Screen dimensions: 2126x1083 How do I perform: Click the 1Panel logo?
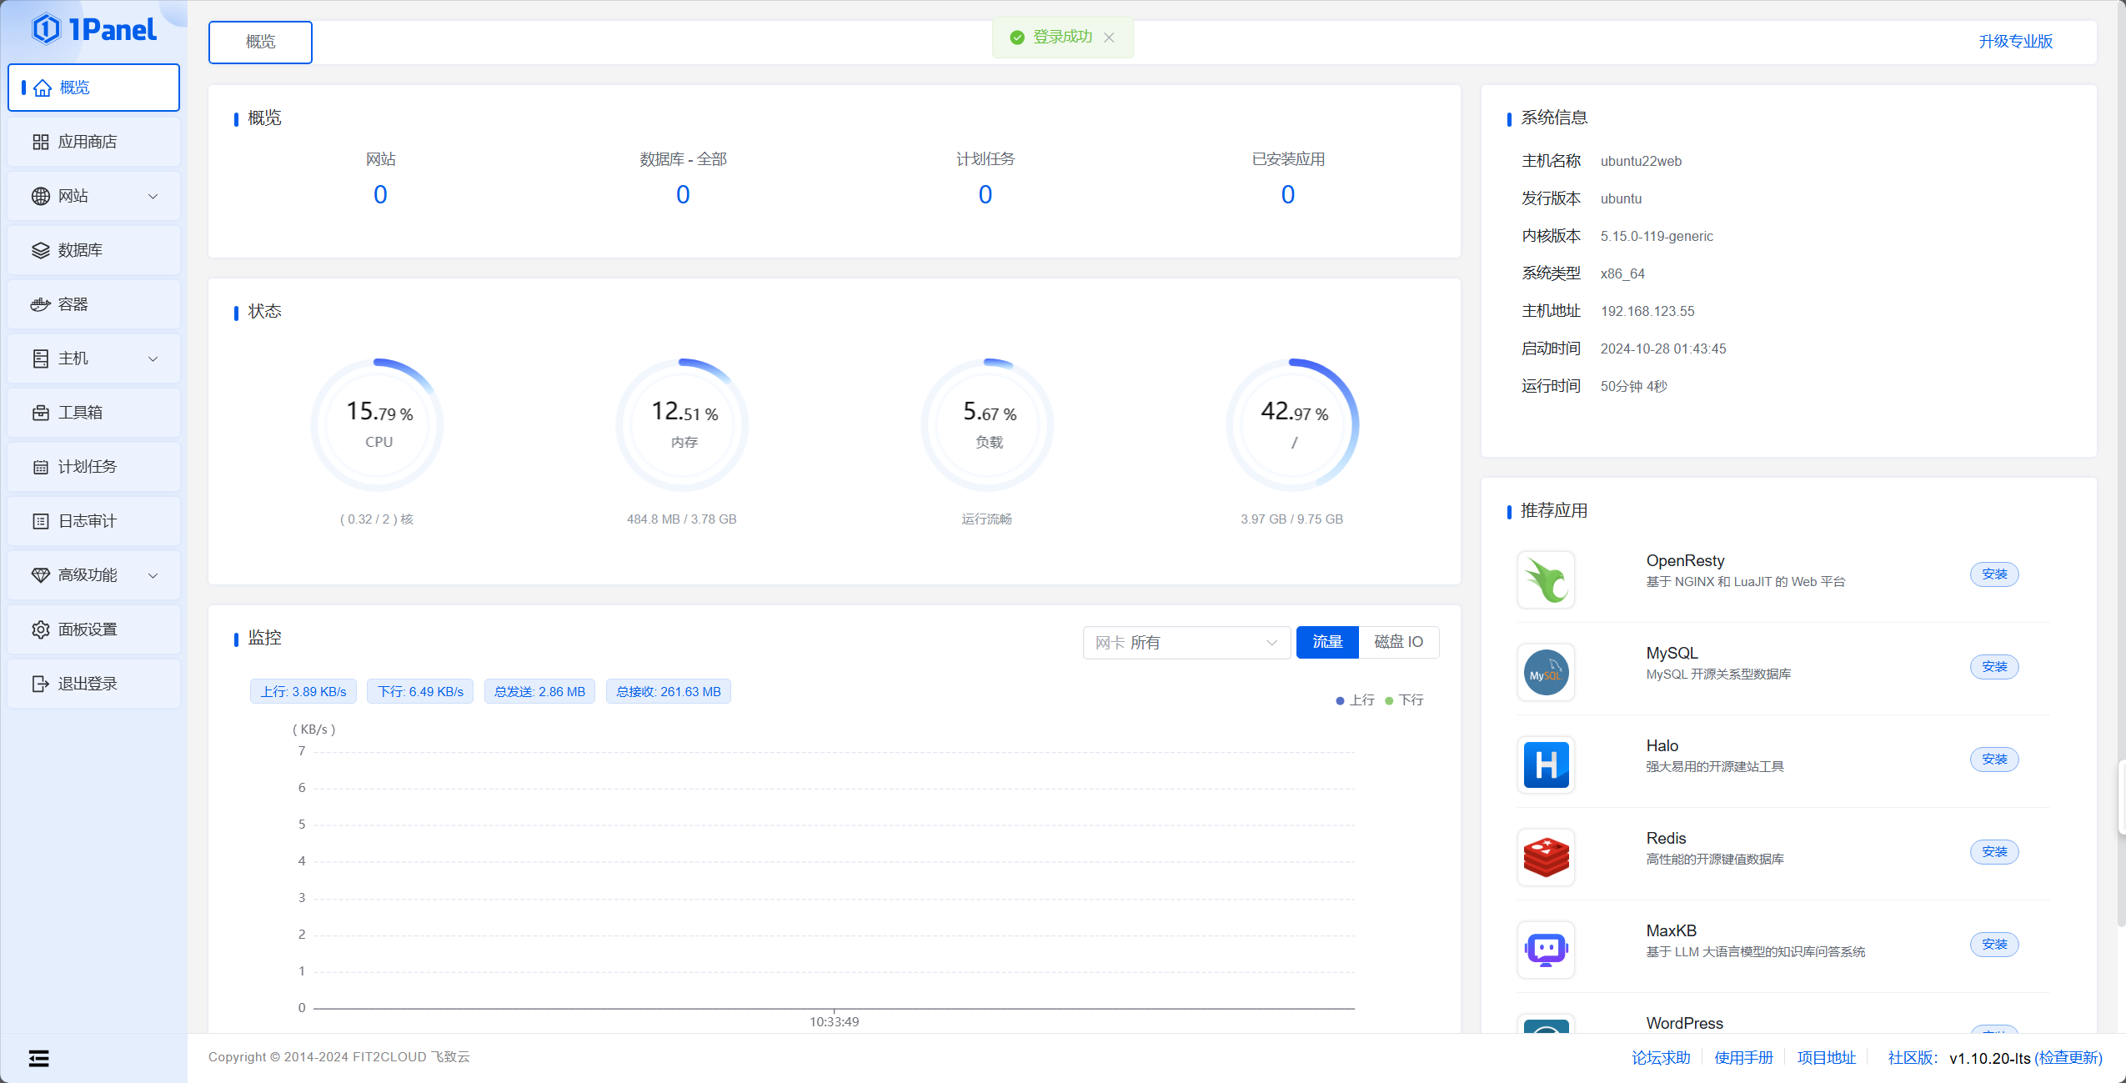[x=93, y=30]
